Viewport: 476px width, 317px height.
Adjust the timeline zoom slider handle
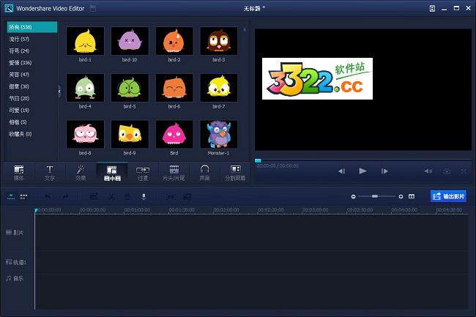click(x=375, y=196)
